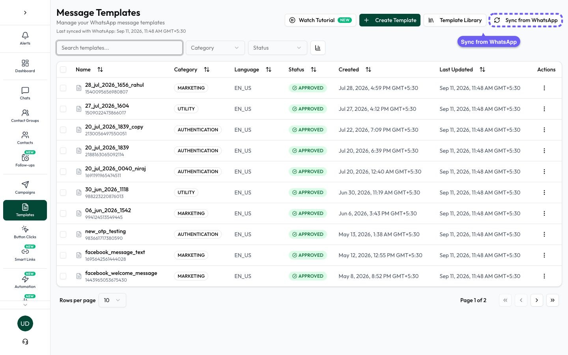568x355 pixels.
Task: Open Campaigns in sidebar
Action: (x=25, y=187)
